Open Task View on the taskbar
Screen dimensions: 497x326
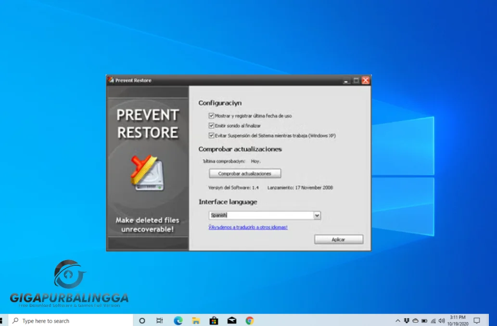pos(159,321)
